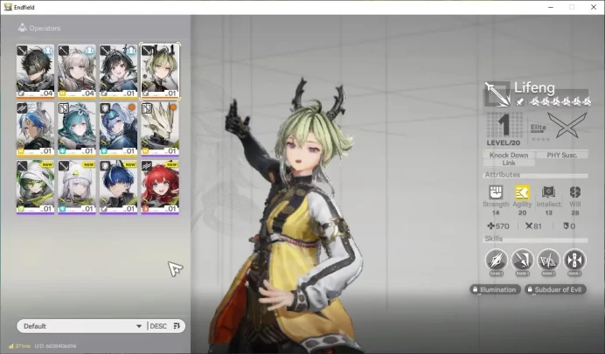The height and width of the screenshot is (354, 605).
Task: Select the beige-haired operator card level 04
Action: tap(77, 71)
